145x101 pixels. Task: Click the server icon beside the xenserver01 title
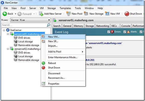55,20
